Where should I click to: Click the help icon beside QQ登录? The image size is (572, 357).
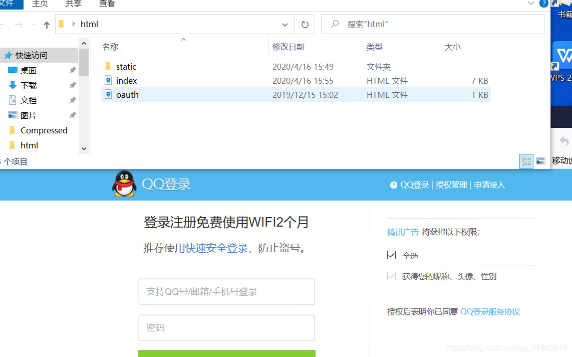pos(394,185)
